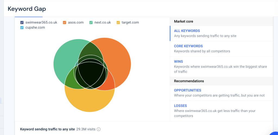Open the blue floating button in the bottom corner

click(x=275, y=132)
